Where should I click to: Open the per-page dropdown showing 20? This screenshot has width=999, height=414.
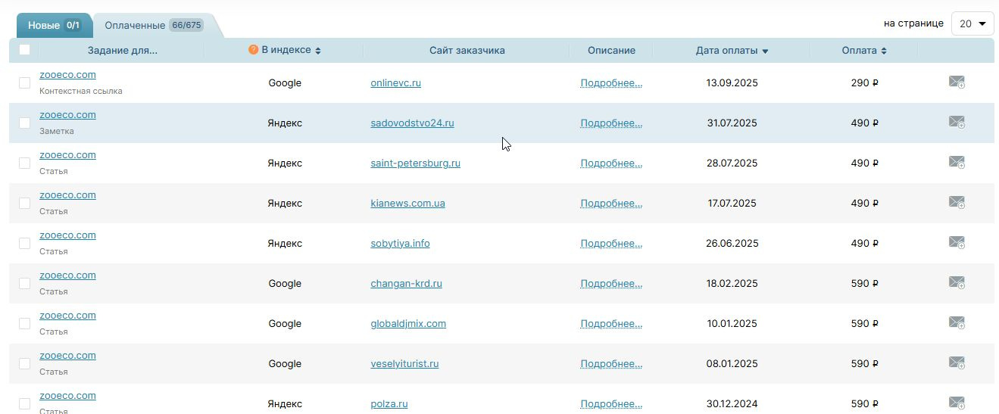pos(972,23)
